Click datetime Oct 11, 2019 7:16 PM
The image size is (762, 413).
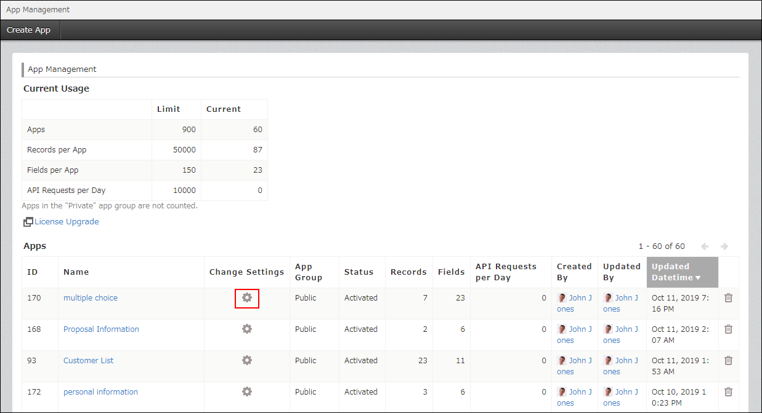coord(681,303)
